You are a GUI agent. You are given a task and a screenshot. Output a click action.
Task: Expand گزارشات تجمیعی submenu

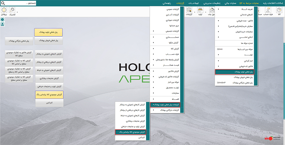pyautogui.click(x=165, y=31)
